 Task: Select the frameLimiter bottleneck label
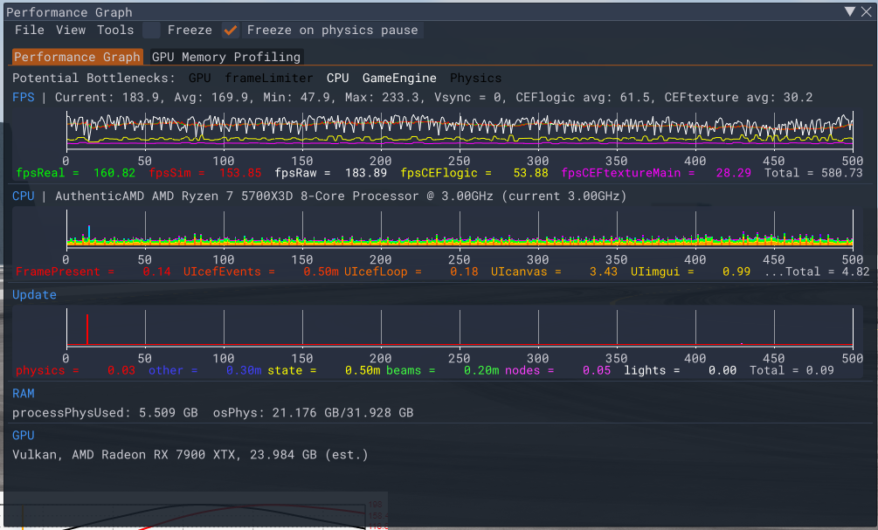coord(269,79)
